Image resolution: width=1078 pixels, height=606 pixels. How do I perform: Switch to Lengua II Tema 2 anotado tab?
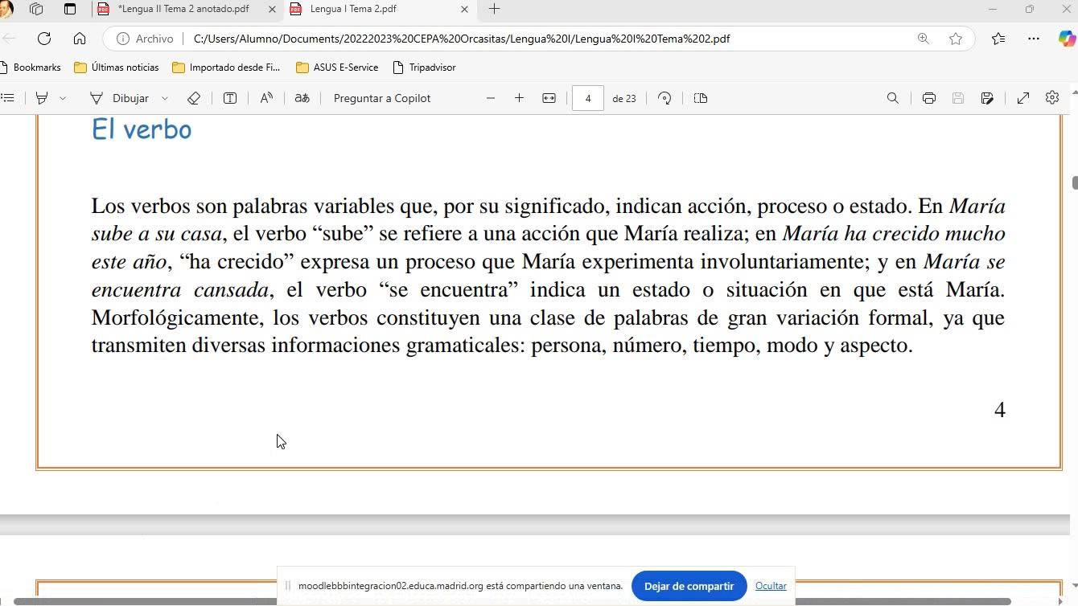183,9
